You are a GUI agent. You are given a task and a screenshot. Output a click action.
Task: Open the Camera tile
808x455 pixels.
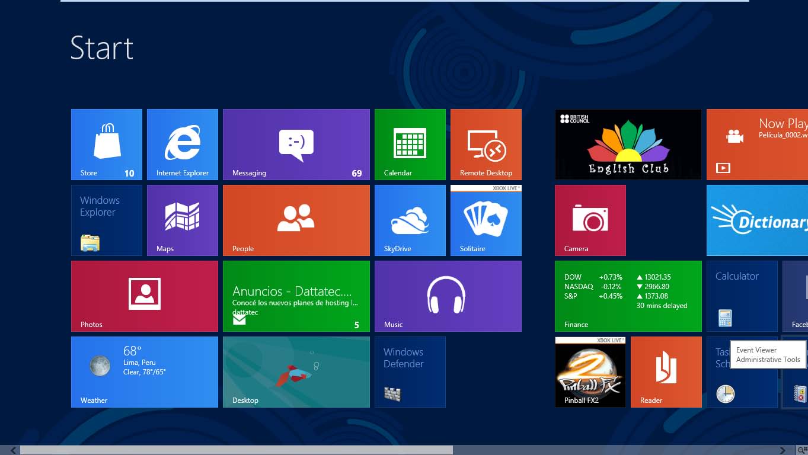pos(590,220)
